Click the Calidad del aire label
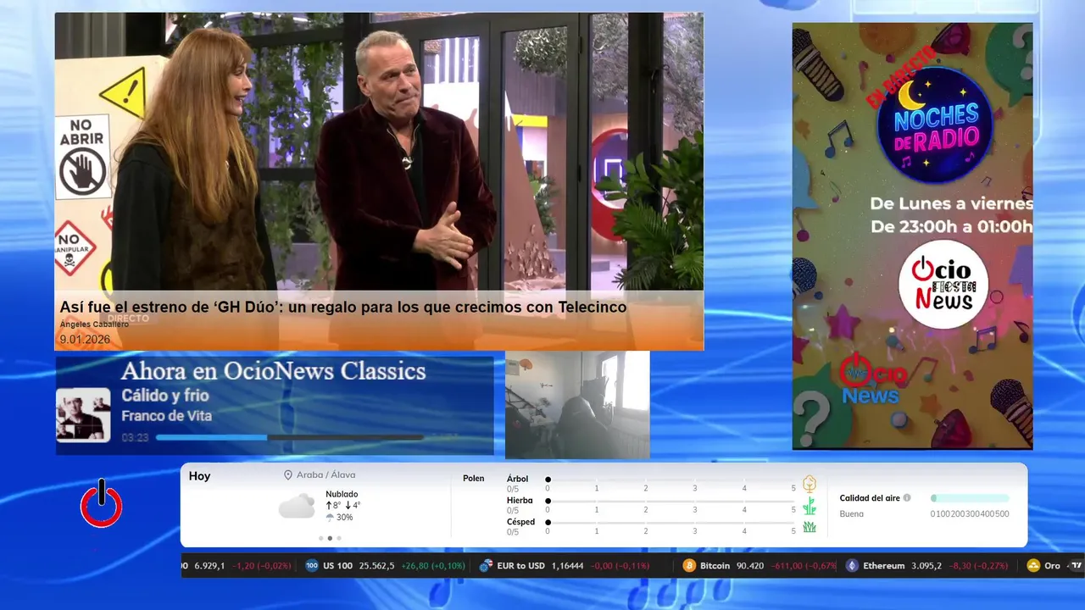Image resolution: width=1085 pixels, height=610 pixels. click(870, 498)
